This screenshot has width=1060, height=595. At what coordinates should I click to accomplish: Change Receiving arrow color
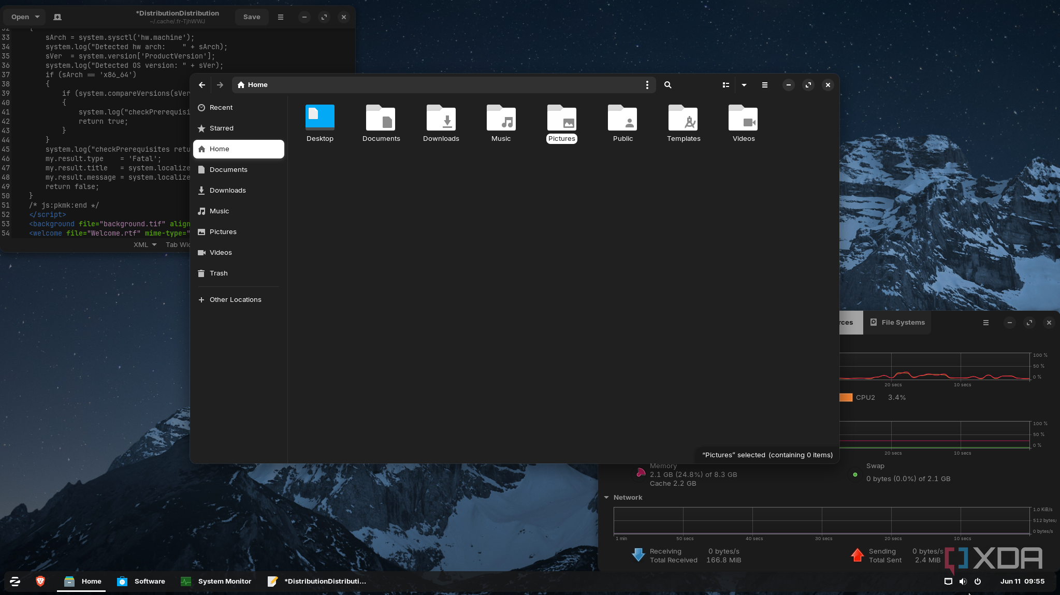(x=638, y=555)
